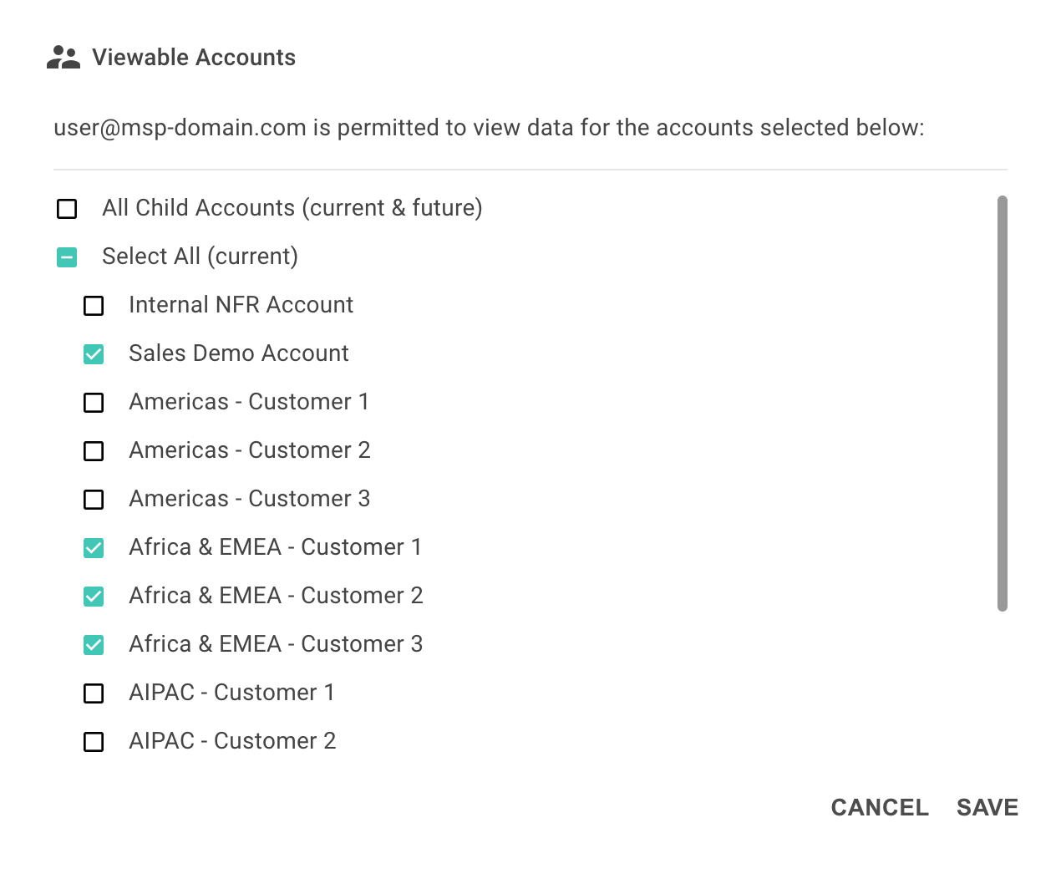
Task: Save the viewable accounts selection
Action: [987, 807]
